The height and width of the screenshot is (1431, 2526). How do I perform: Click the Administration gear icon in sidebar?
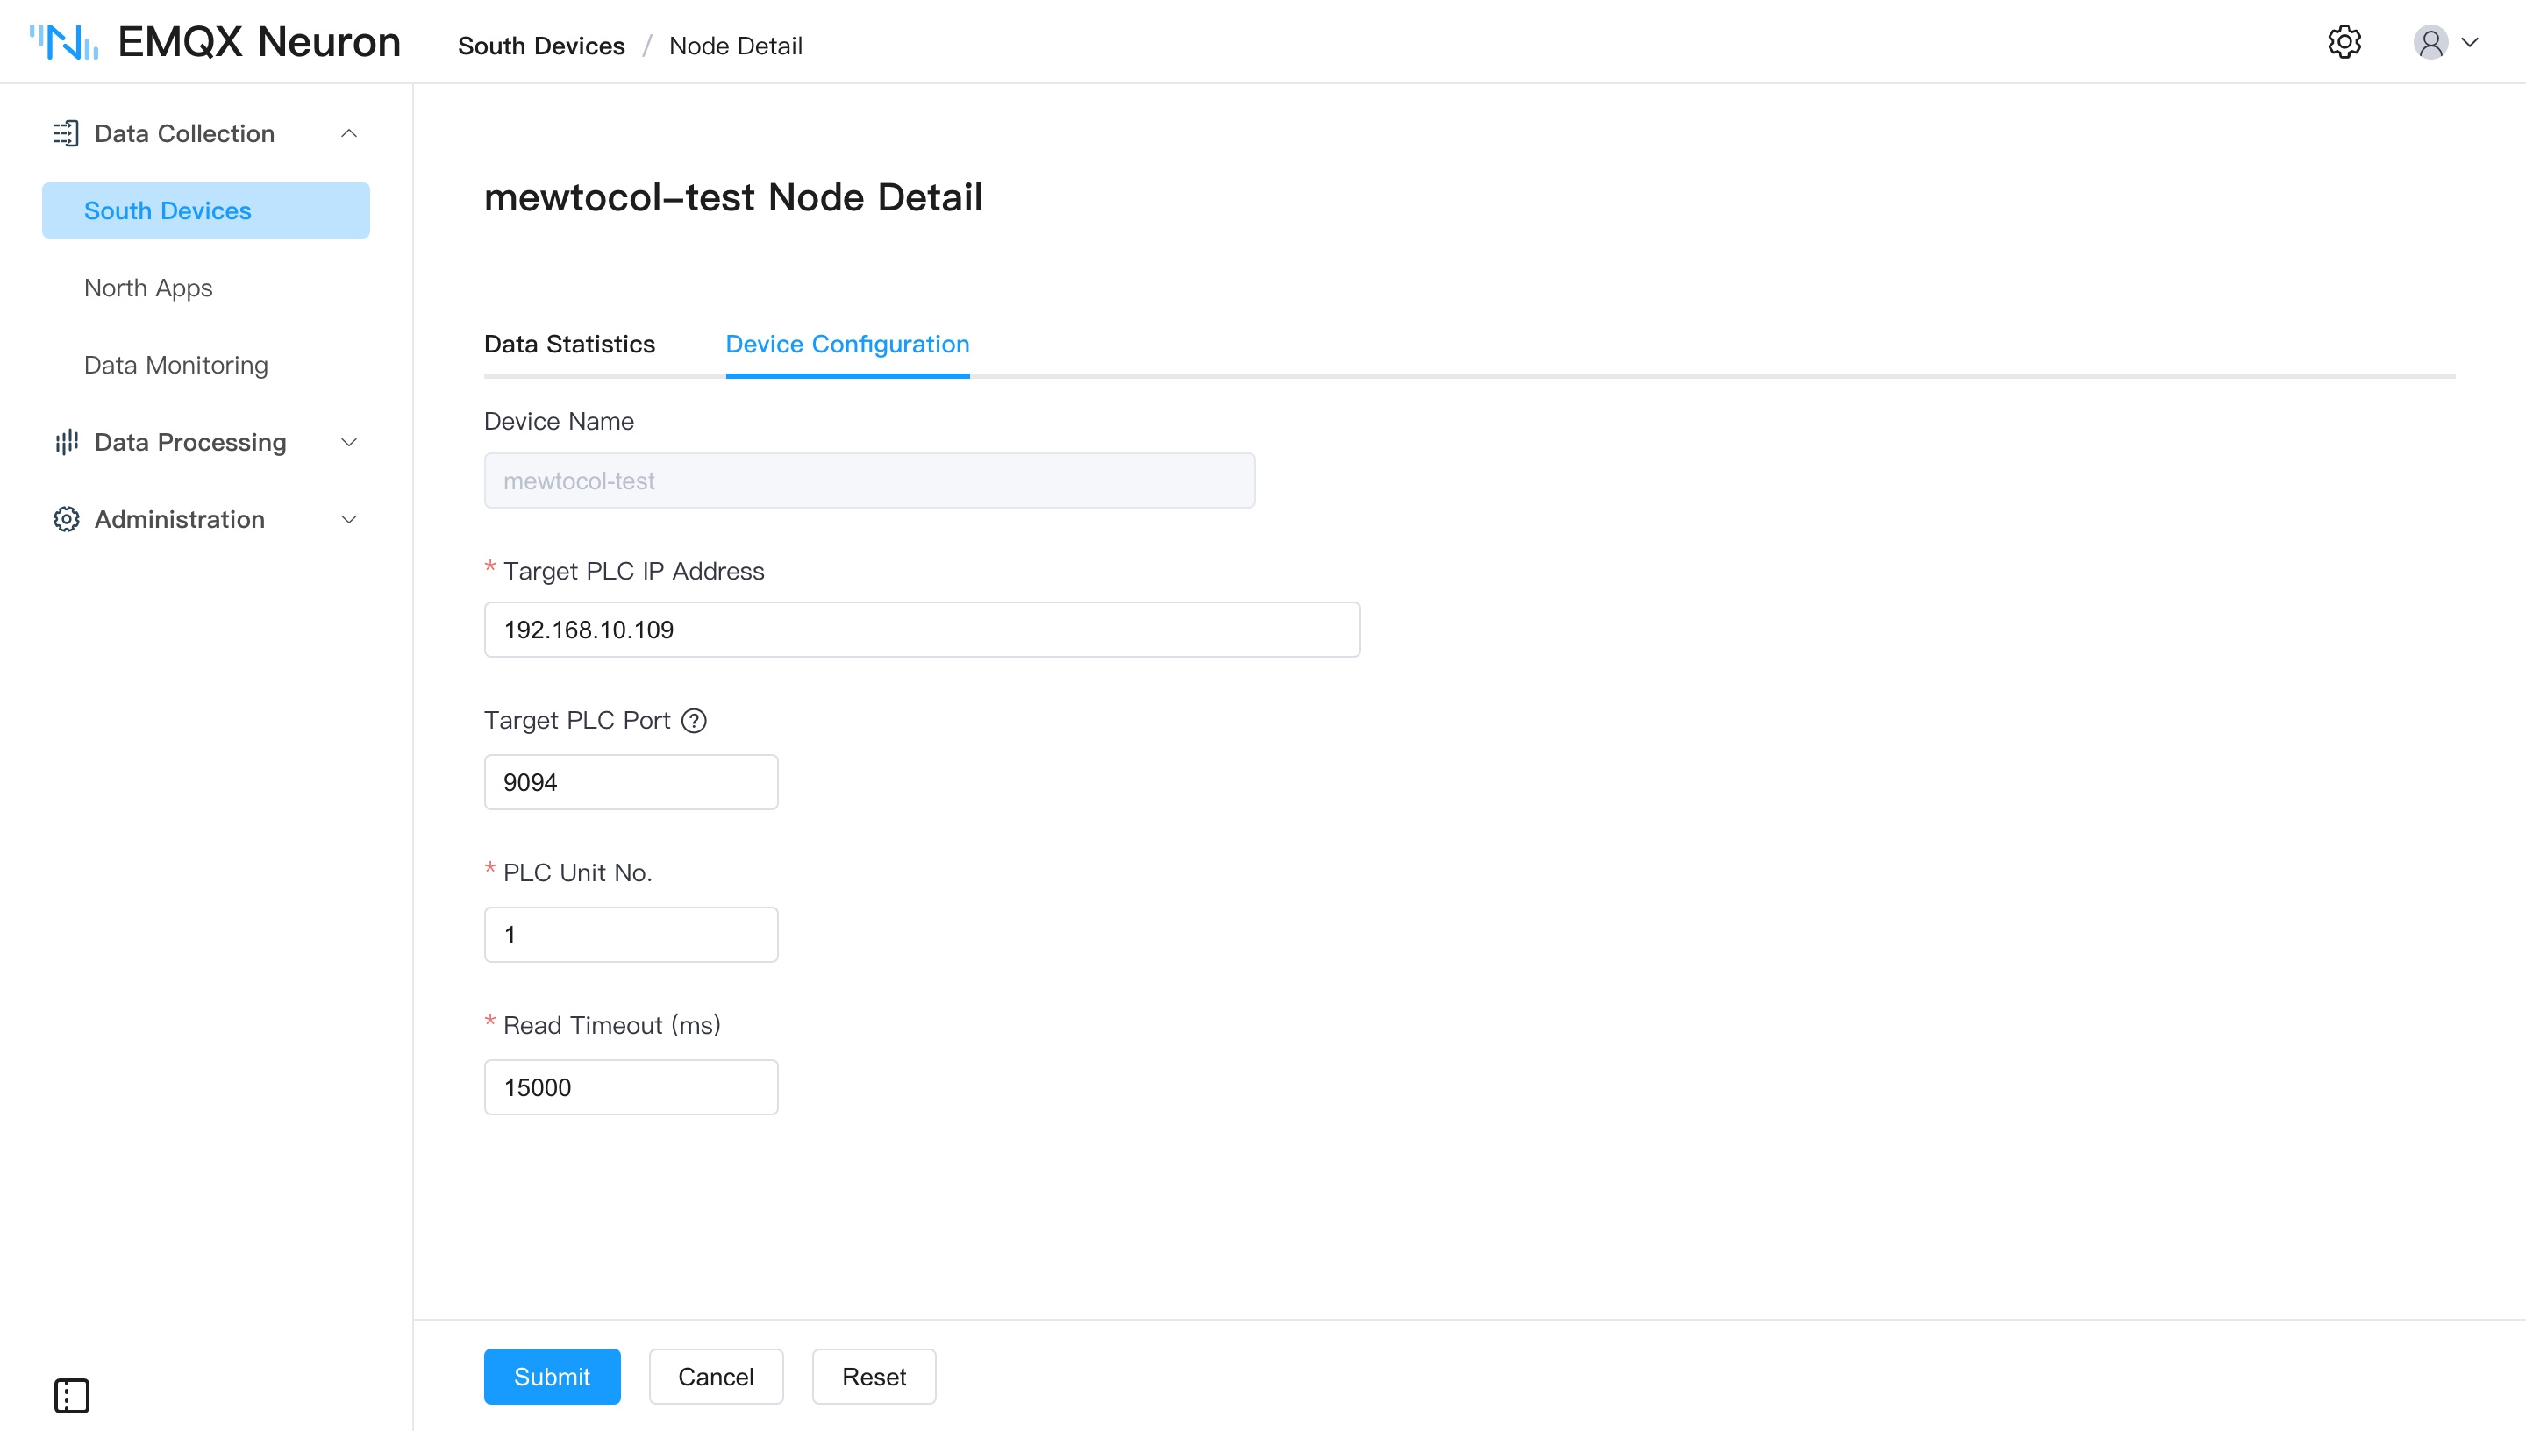pos(66,519)
